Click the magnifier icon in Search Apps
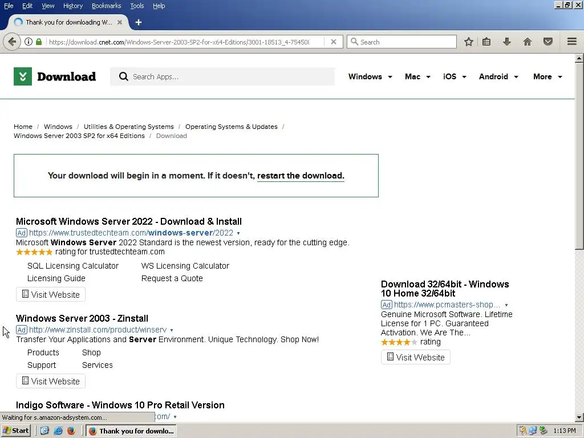This screenshot has height=438, width=584. point(123,76)
